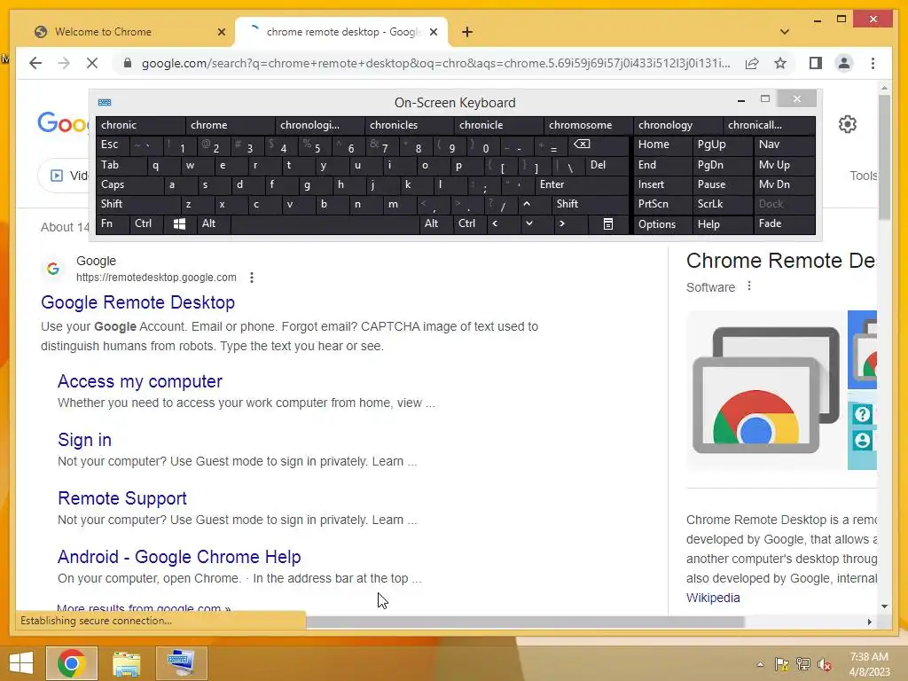Image resolution: width=908 pixels, height=681 pixels.
Task: Show hidden tray icons arrow
Action: pos(760,665)
